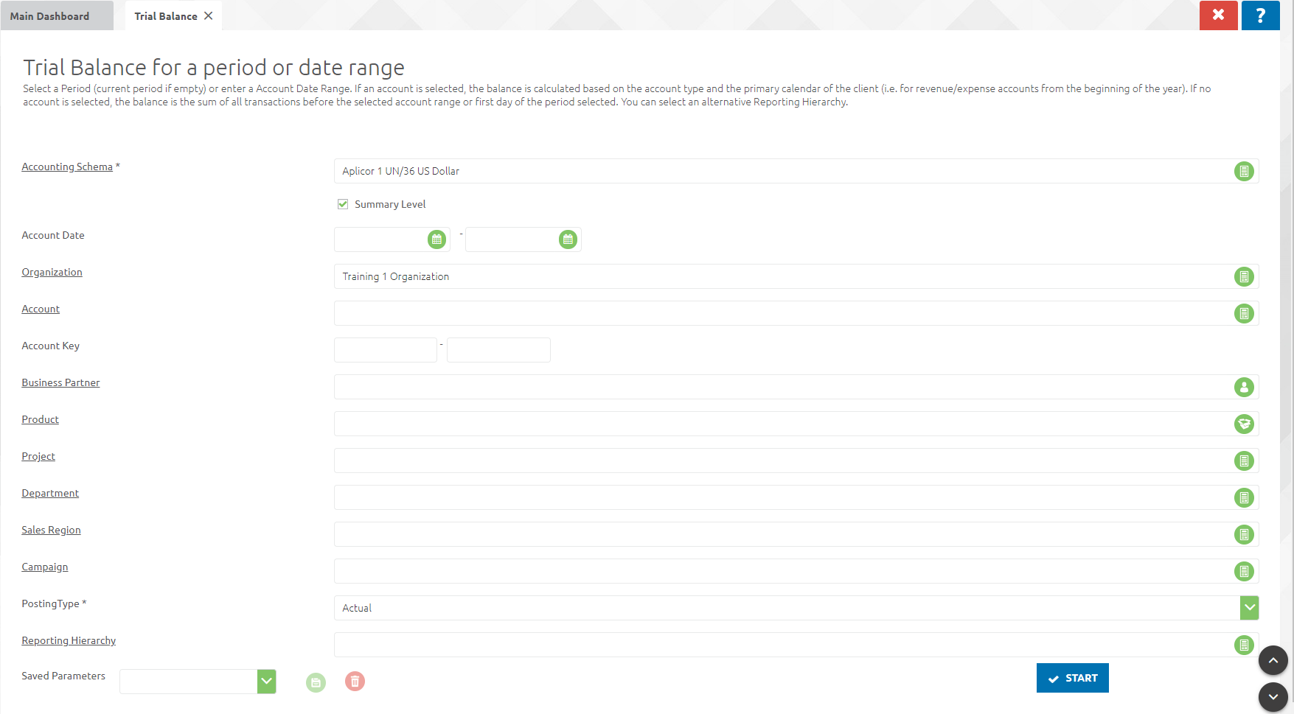The image size is (1294, 714).
Task: Close the Trial Balance tab with X
Action: 209,16
